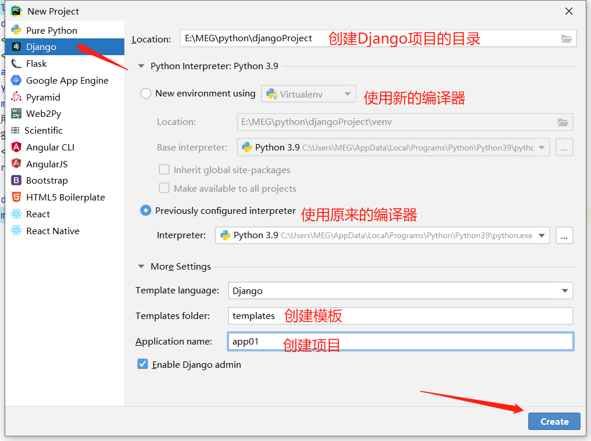591x441 pixels.
Task: Click the Scientific grid icon
Action: [x=15, y=130]
